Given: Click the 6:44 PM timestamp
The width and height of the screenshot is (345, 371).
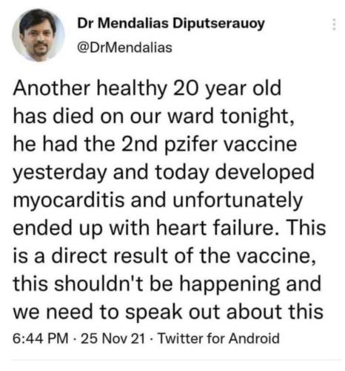Looking at the screenshot, I should [x=41, y=338].
